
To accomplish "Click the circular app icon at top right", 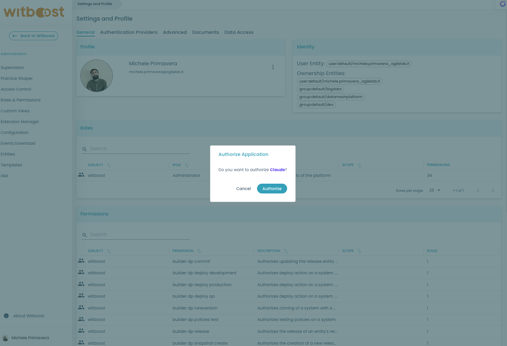I will tap(502, 4).
